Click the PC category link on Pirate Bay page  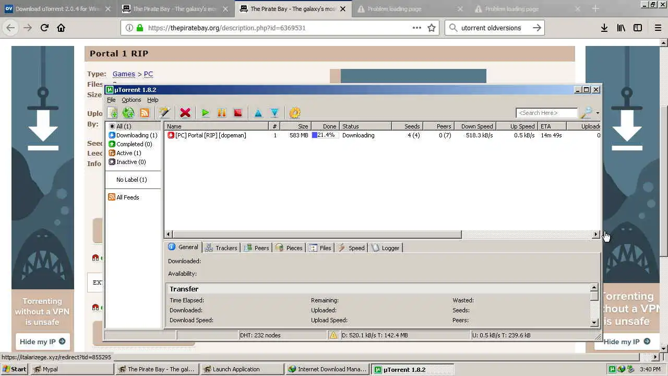click(x=148, y=74)
